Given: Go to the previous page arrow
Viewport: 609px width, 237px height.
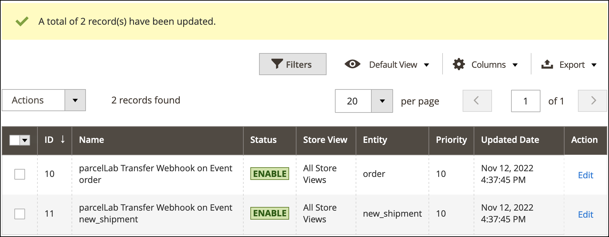Looking at the screenshot, I should (477, 100).
